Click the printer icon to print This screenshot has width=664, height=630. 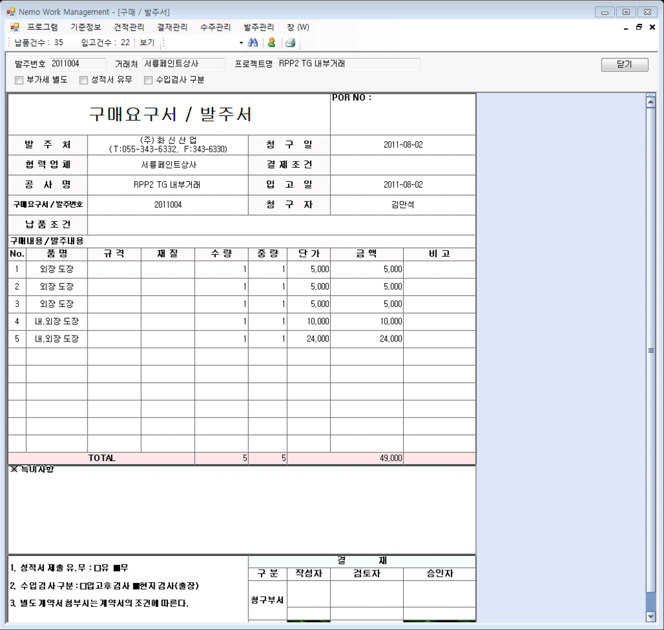[x=291, y=42]
